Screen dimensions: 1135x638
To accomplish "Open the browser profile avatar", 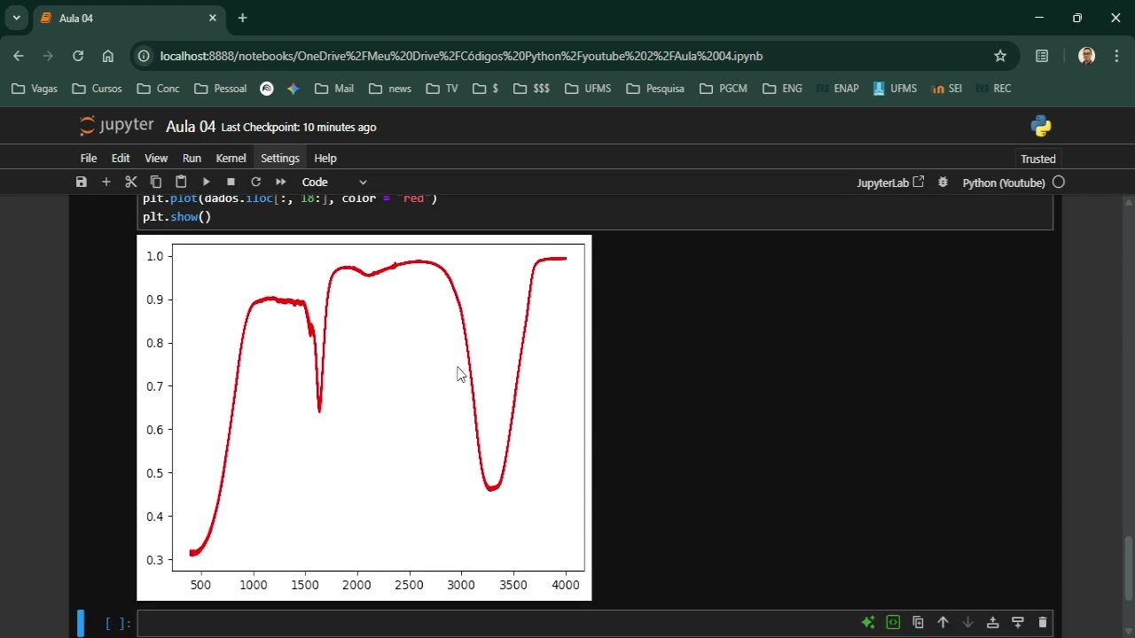I will pyautogui.click(x=1086, y=56).
